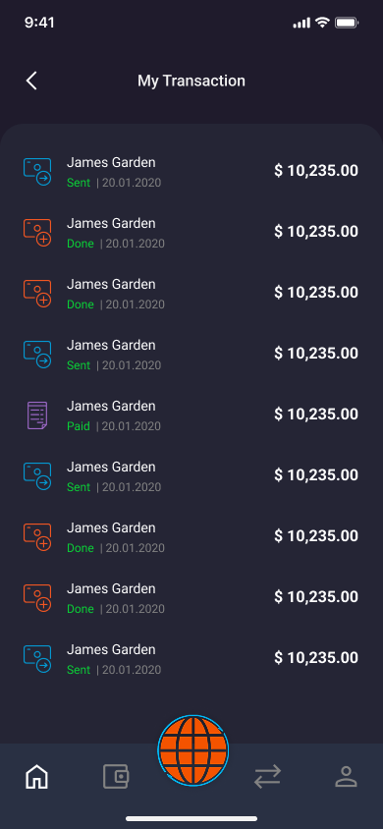The width and height of the screenshot is (383, 829).
Task: Open the wallet tab icon
Action: click(x=116, y=777)
